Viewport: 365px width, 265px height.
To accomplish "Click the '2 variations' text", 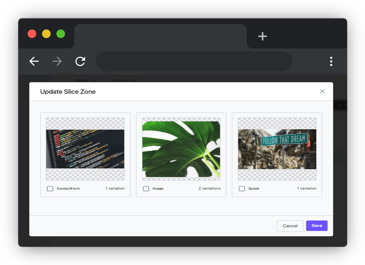I will [x=209, y=189].
